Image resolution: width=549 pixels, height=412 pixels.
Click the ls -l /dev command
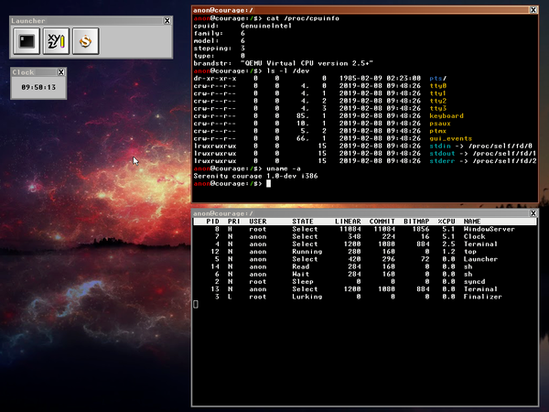[288, 70]
